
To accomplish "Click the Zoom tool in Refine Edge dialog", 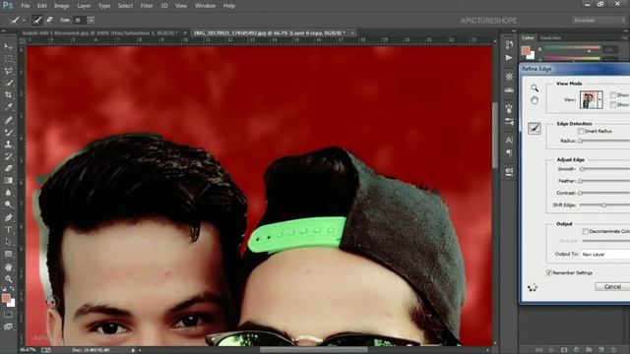I will [534, 88].
